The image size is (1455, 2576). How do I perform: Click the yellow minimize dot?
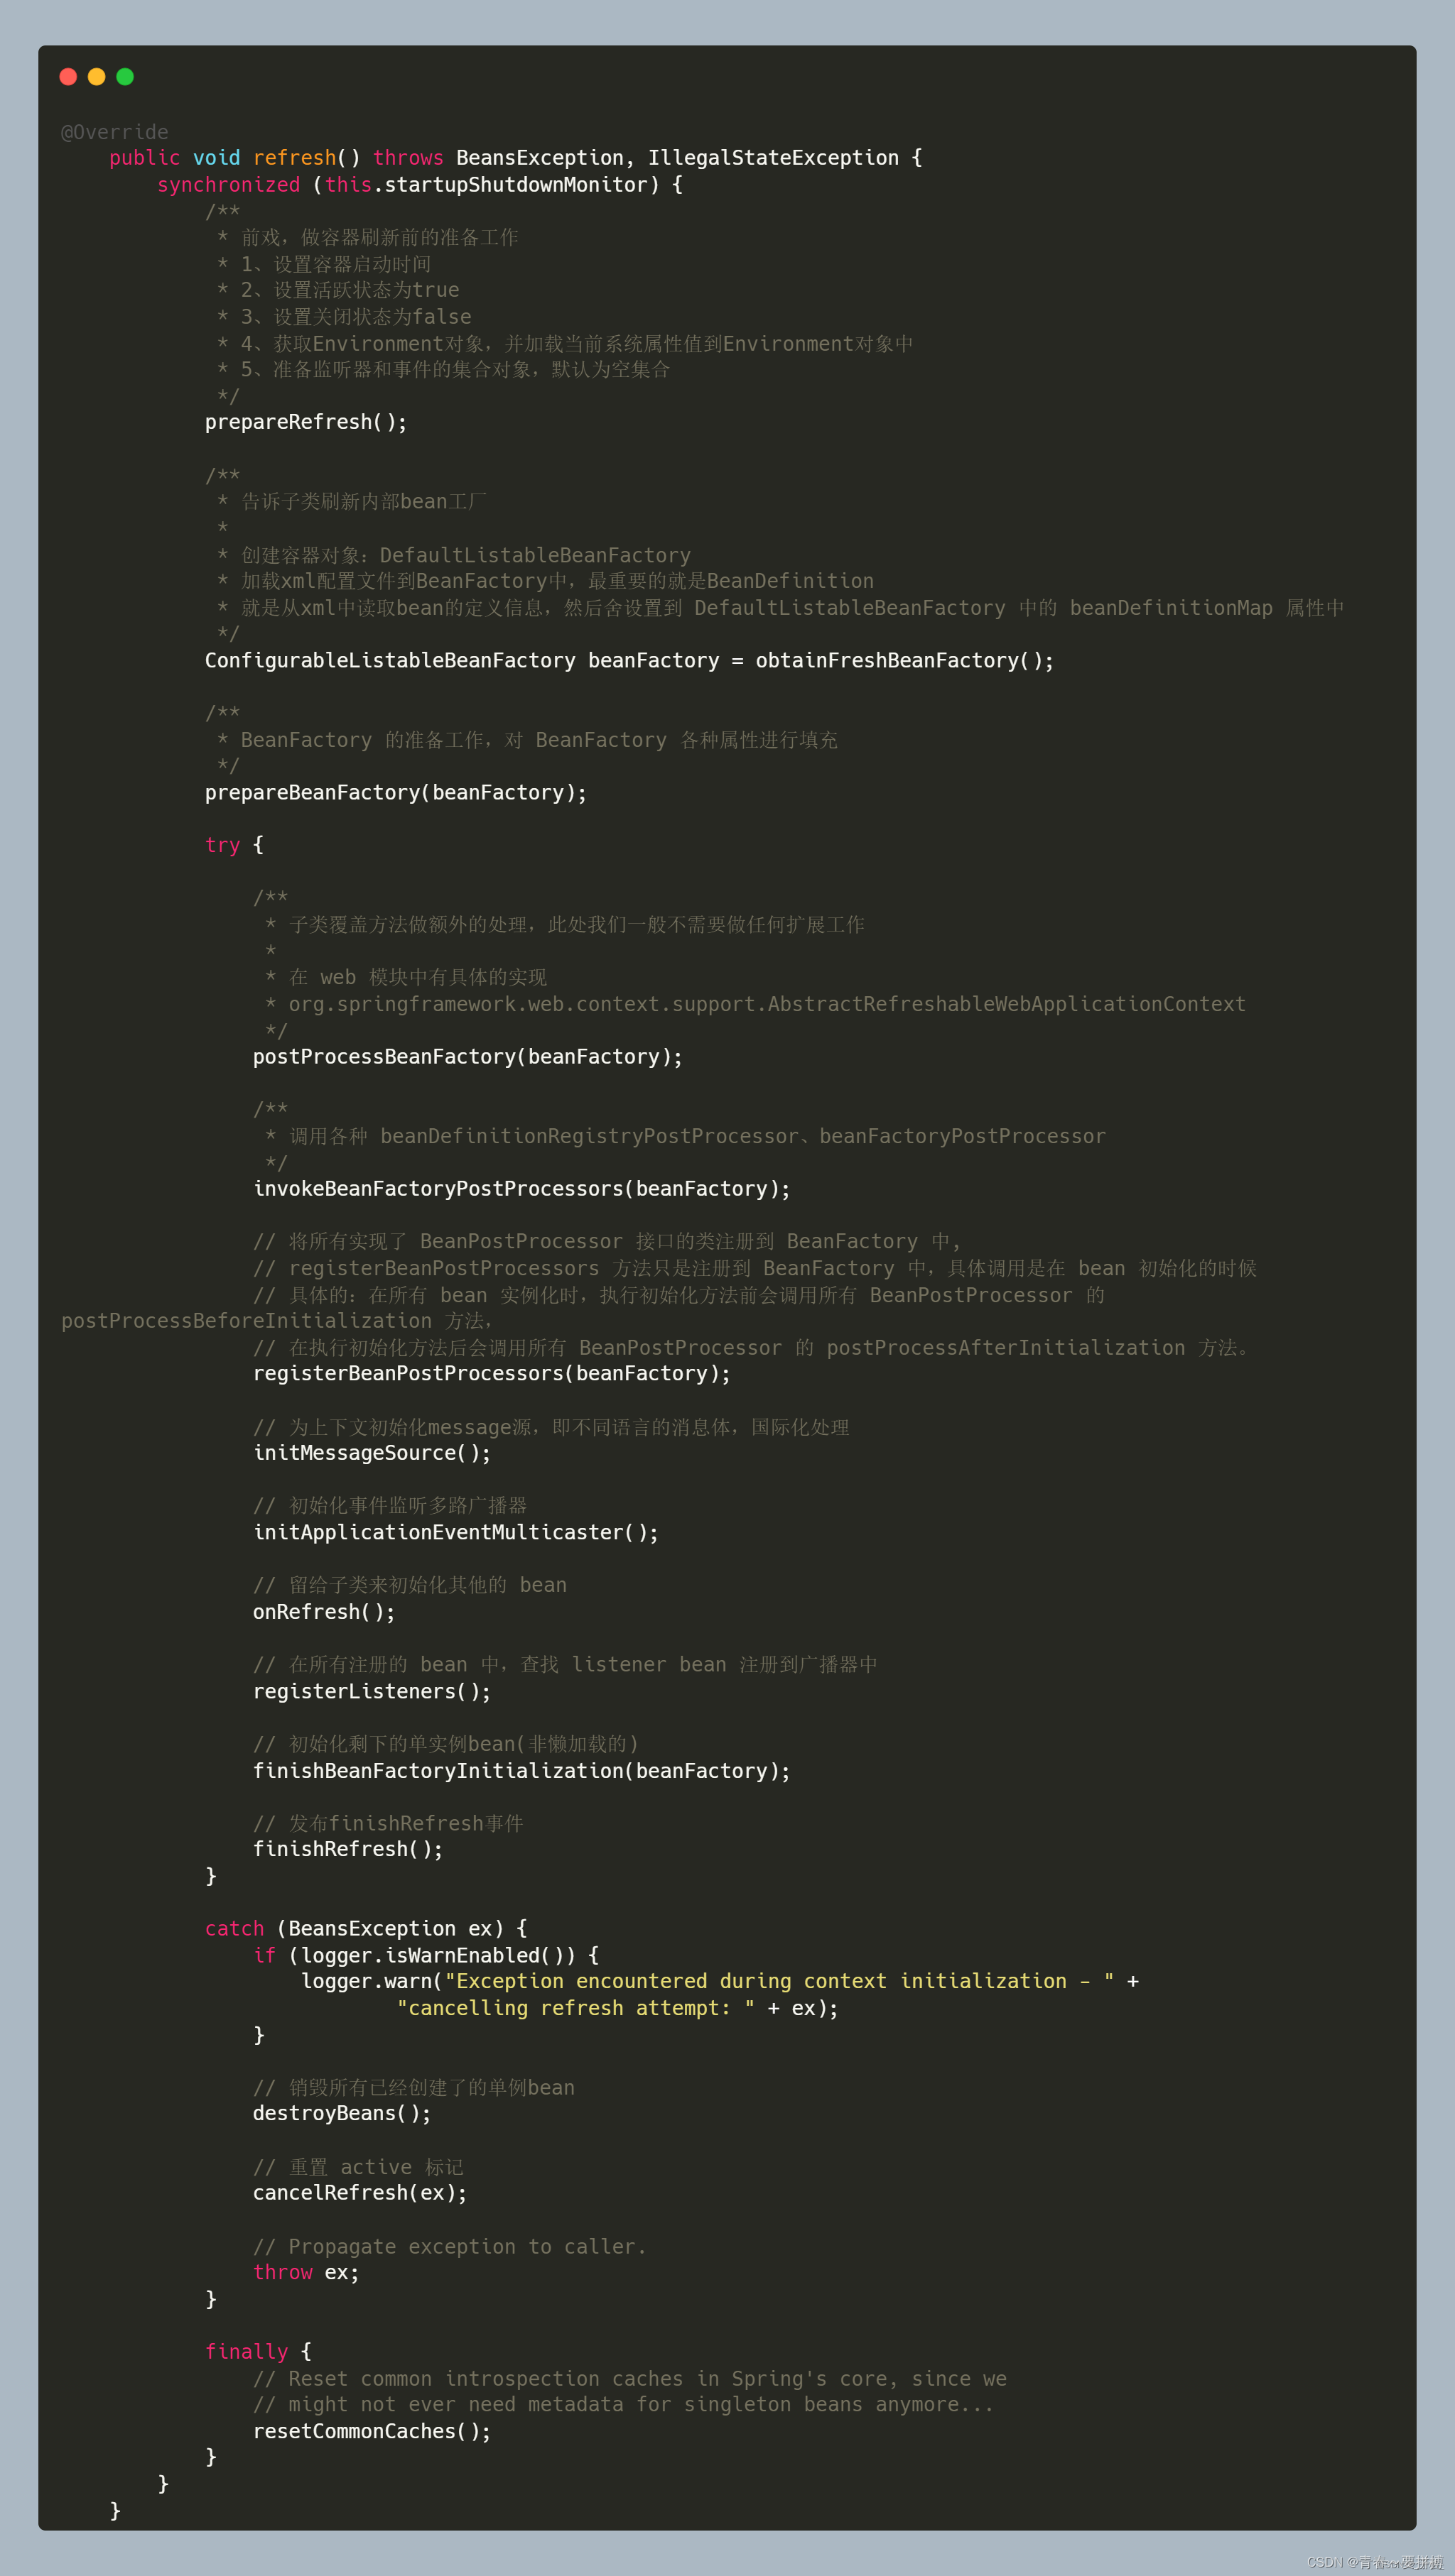click(96, 77)
